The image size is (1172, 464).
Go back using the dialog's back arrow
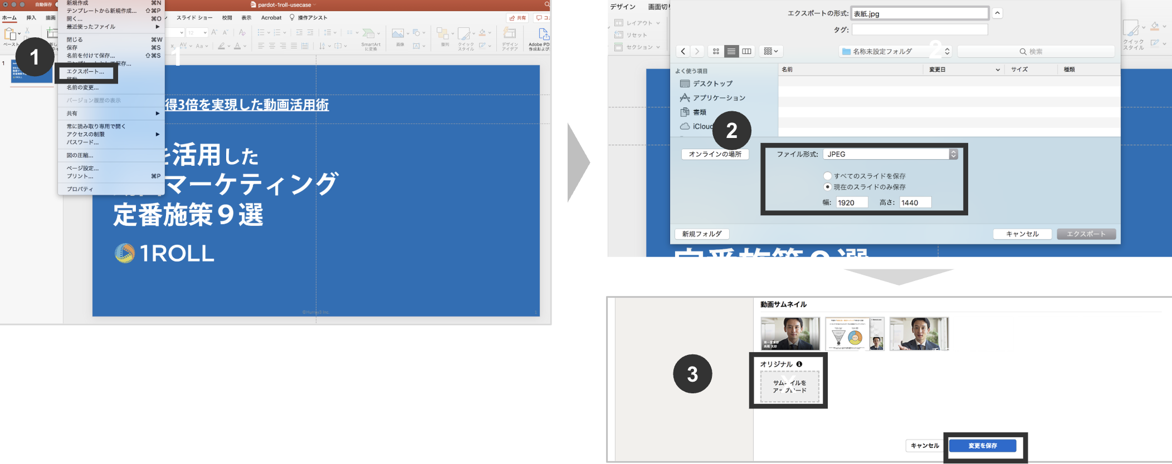(683, 51)
